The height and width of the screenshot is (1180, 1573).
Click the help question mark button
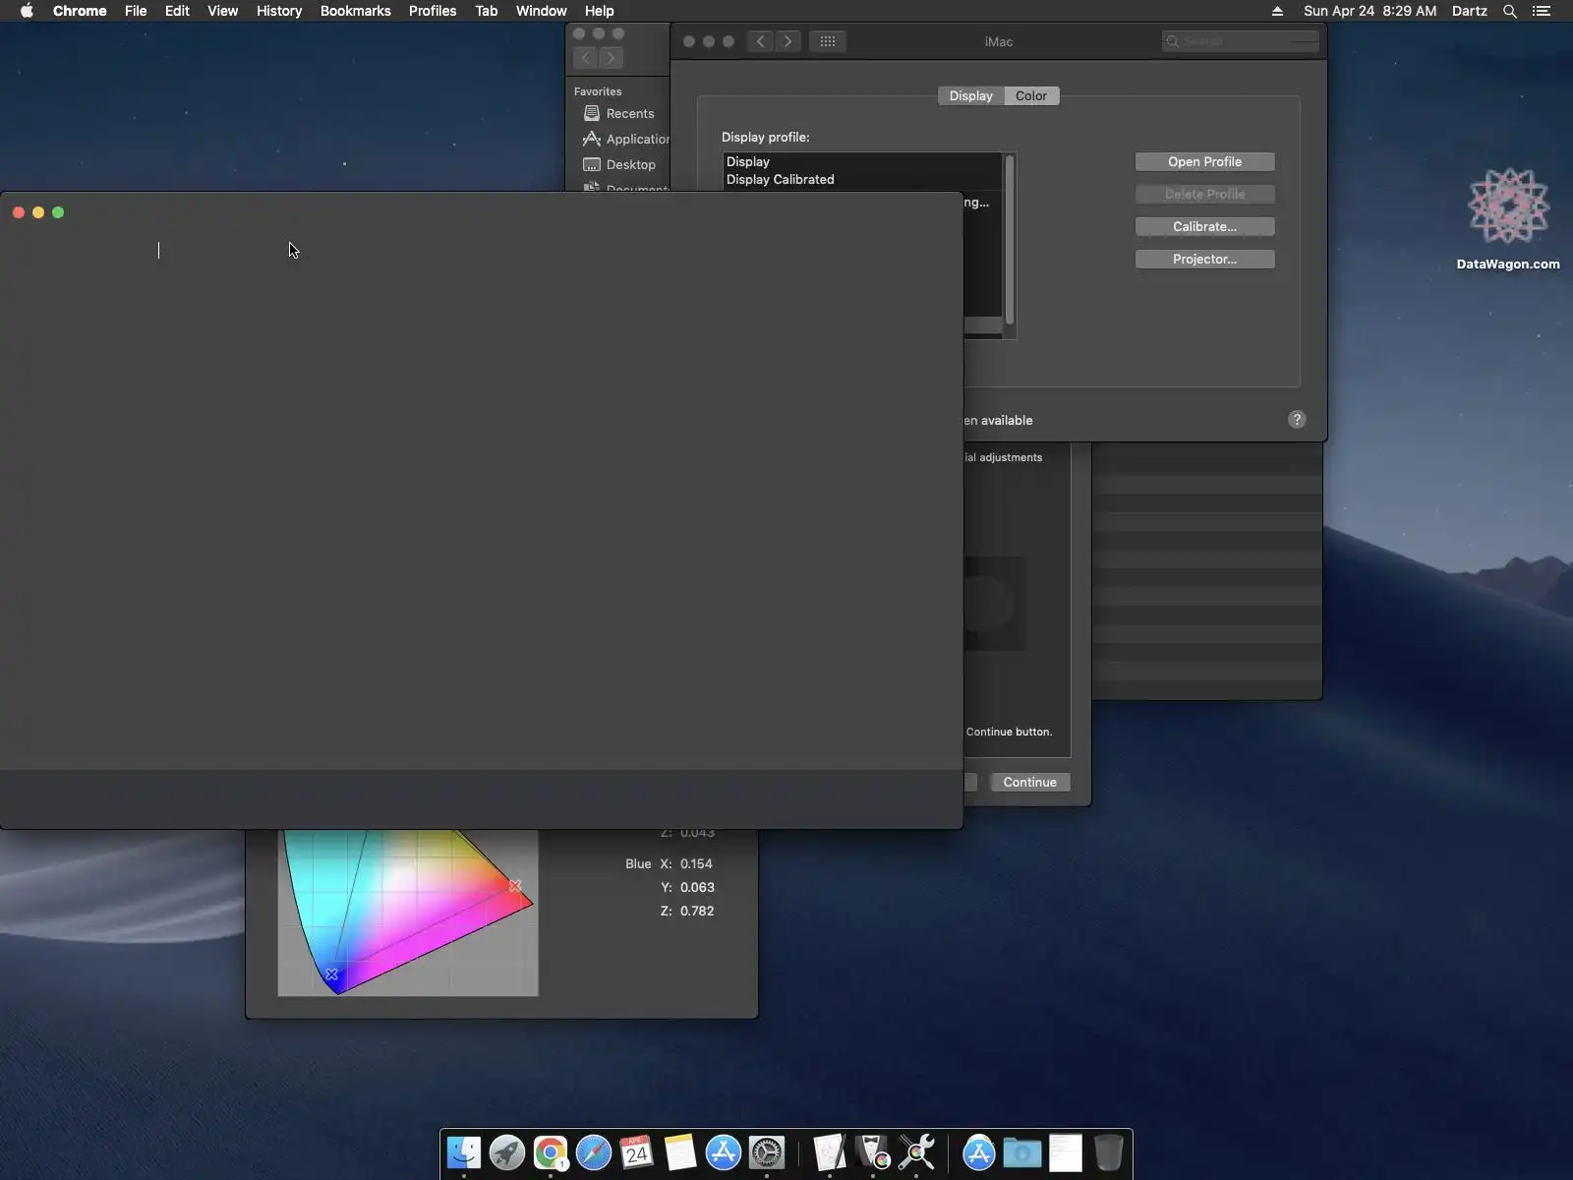(1297, 420)
